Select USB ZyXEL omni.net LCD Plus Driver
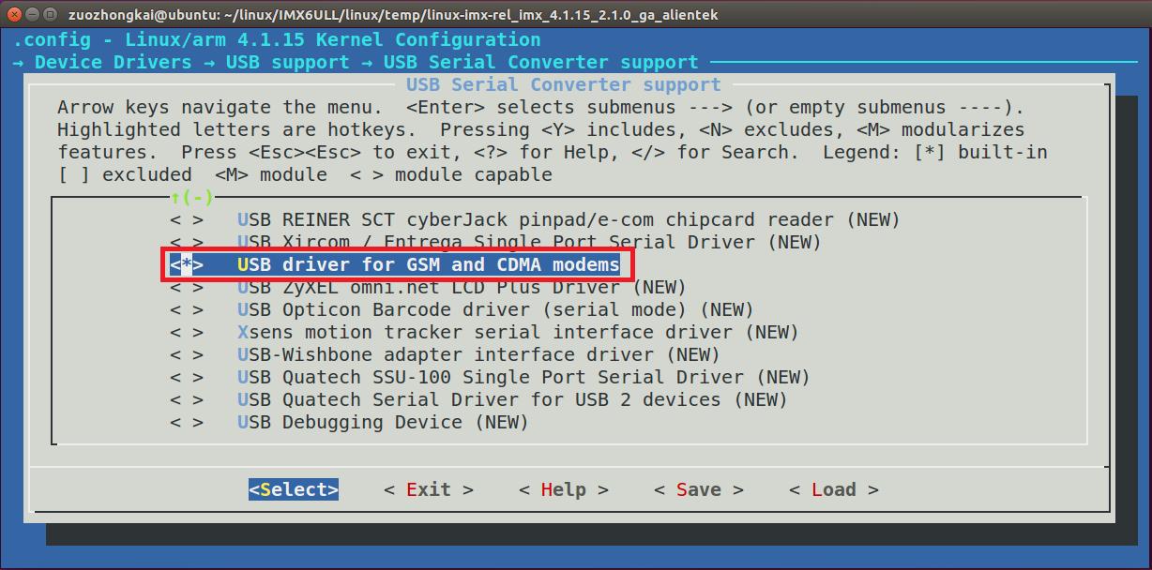The image size is (1152, 570). coord(462,287)
